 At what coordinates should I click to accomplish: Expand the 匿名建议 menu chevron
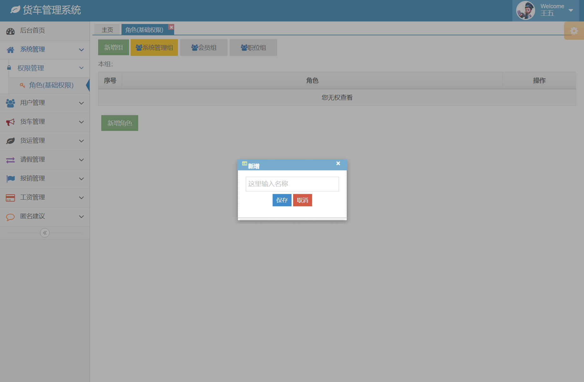81,217
